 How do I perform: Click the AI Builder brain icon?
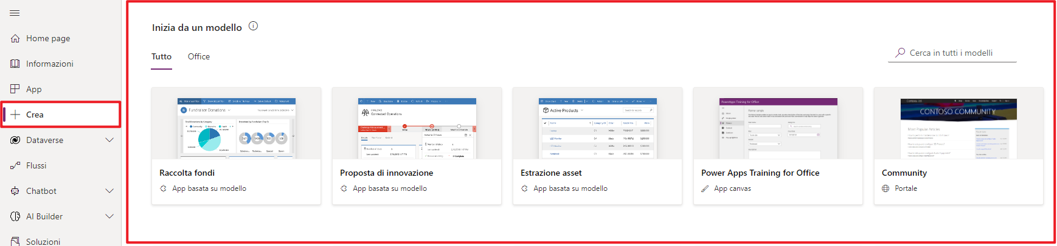[x=15, y=216]
